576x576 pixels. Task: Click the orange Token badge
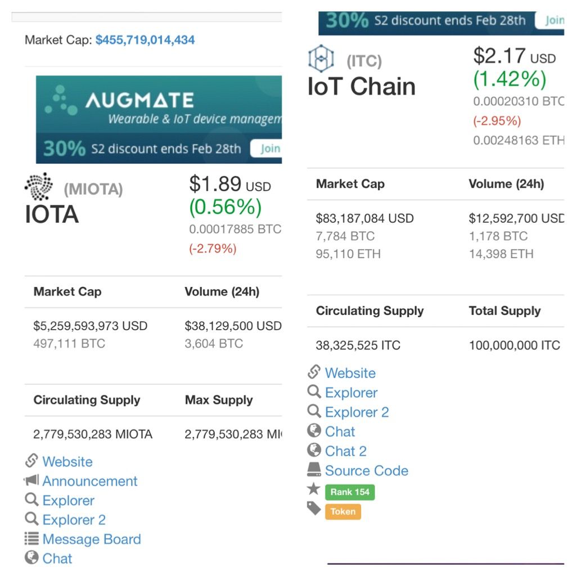[343, 511]
